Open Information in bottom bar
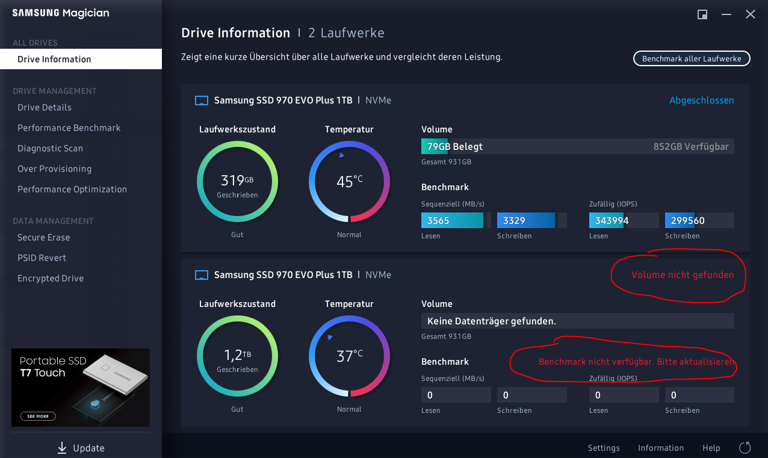Screen dimensions: 768x458 click(661, 448)
